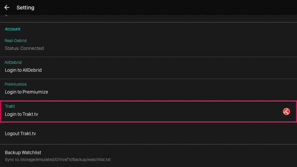Click the green Real-Debrid label
Screen dimensions: 297x167
[15, 40]
